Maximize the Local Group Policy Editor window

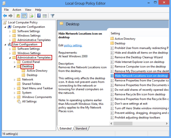coord(155,2)
